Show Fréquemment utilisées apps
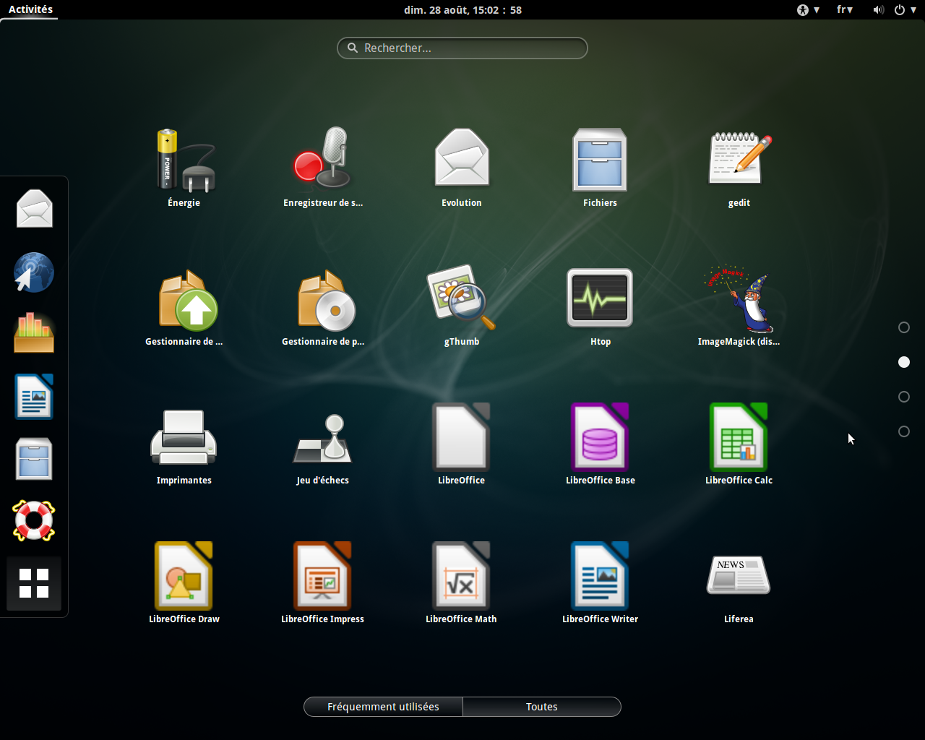This screenshot has height=740, width=925. 383,707
